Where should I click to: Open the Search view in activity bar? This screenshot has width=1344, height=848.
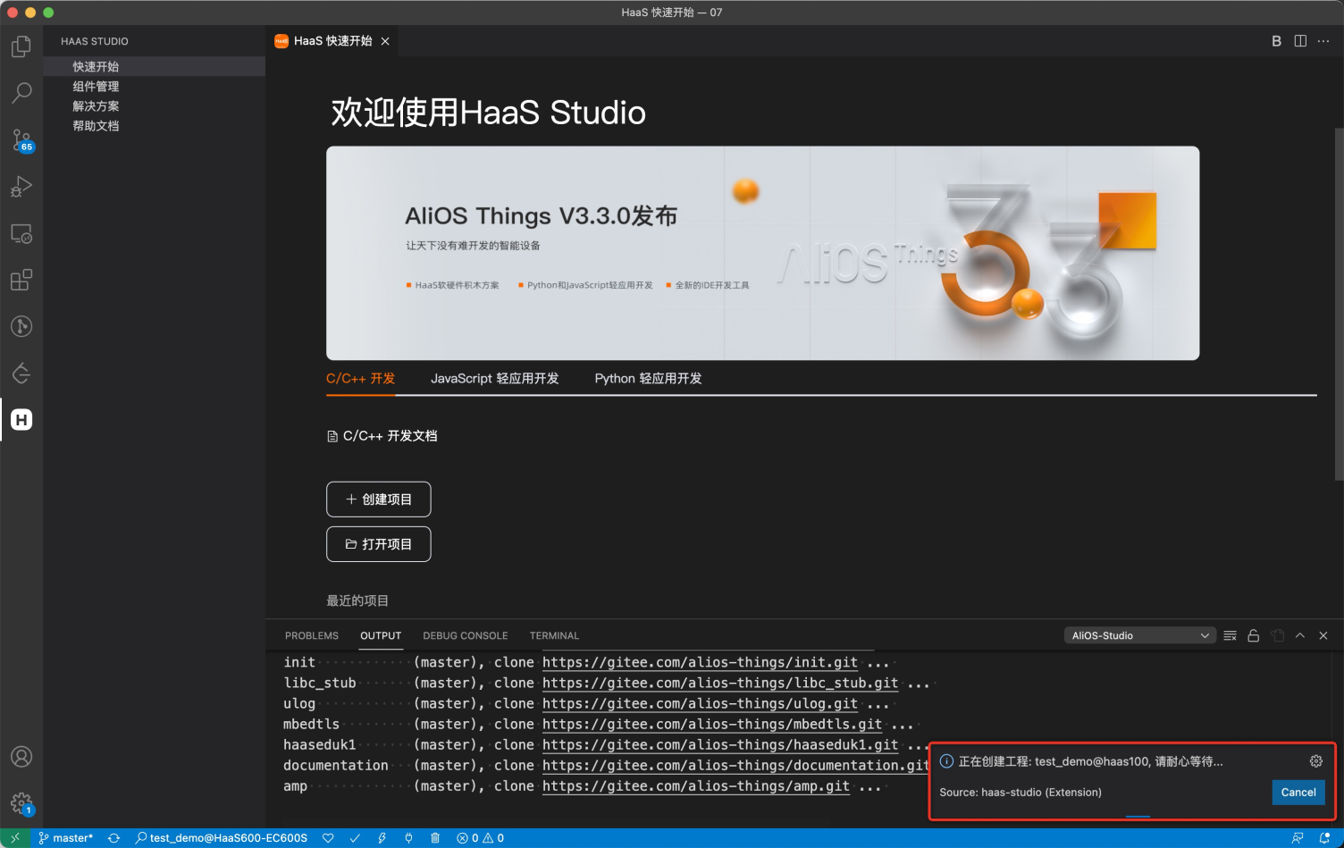(21, 93)
